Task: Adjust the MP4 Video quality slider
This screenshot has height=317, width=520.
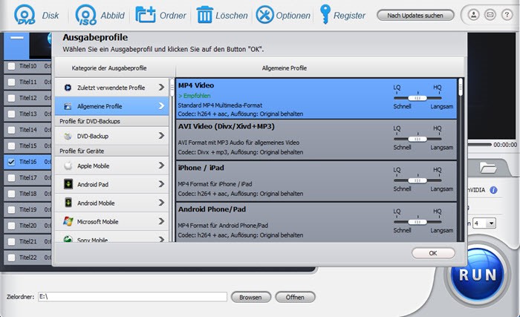Action: point(417,98)
